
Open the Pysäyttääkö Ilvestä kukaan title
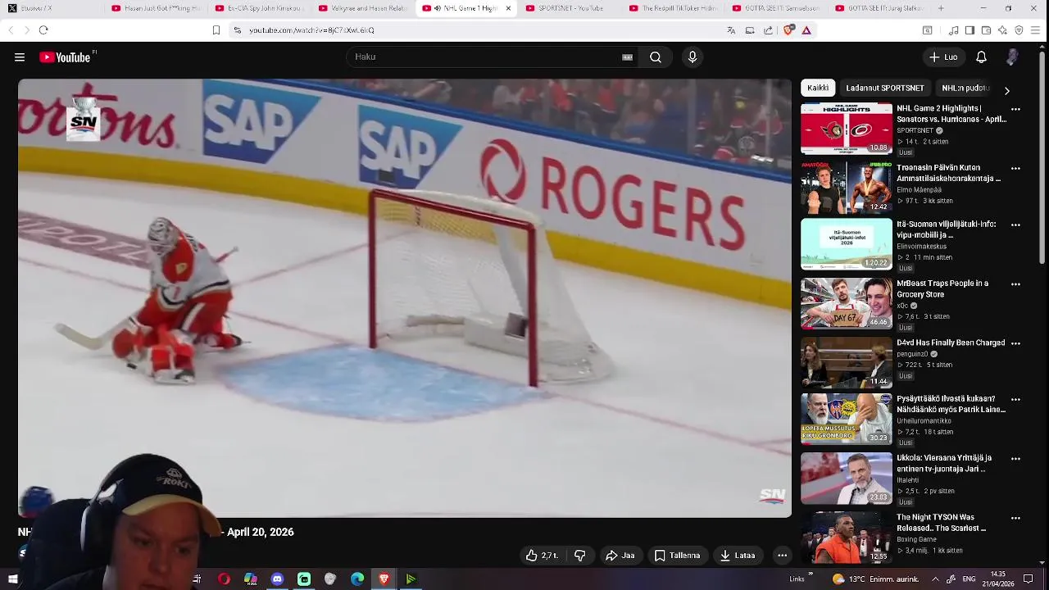pos(951,404)
